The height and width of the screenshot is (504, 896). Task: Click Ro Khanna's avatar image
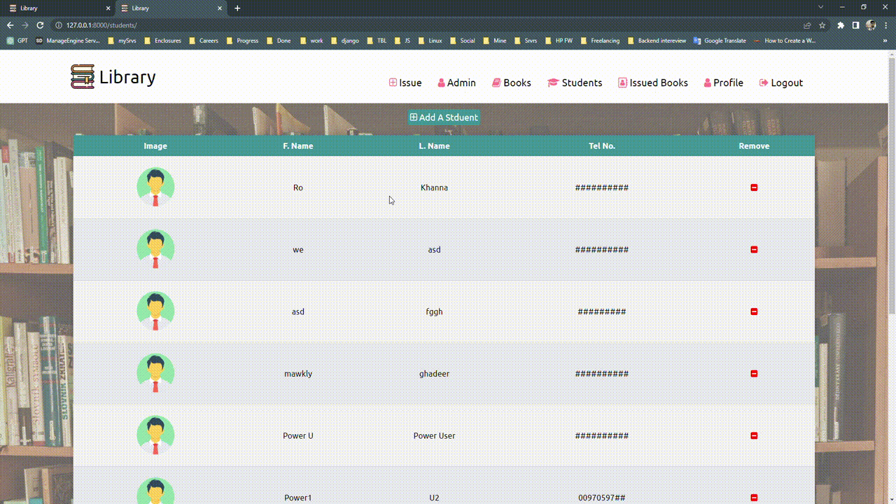(x=155, y=187)
